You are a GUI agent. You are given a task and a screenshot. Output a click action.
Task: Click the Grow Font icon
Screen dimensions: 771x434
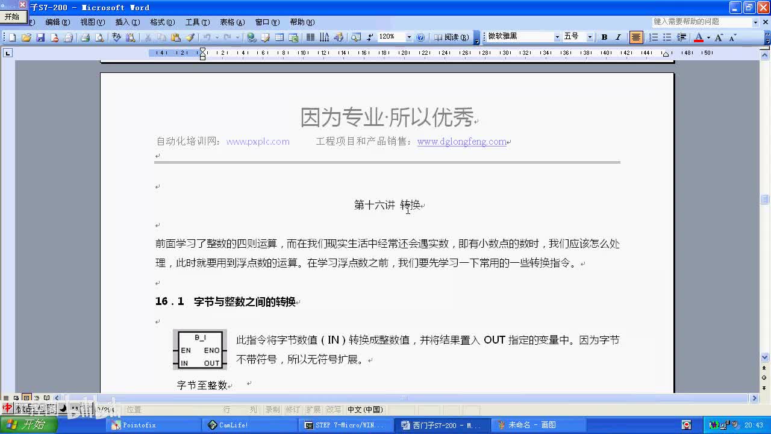719,37
